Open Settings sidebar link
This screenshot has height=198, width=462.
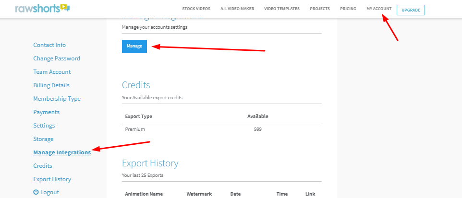coord(44,126)
